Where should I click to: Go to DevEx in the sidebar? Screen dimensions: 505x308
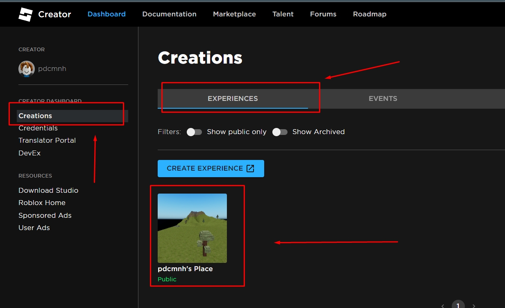(x=29, y=153)
